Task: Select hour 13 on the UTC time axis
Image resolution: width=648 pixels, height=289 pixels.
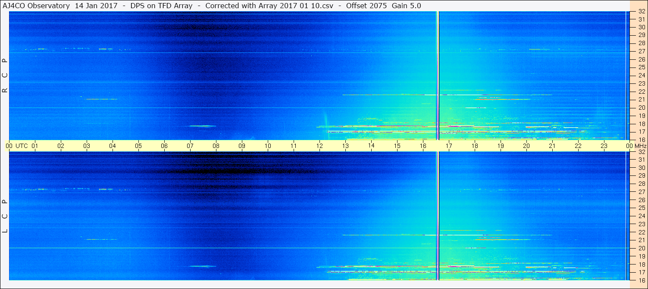Action: pyautogui.click(x=345, y=146)
